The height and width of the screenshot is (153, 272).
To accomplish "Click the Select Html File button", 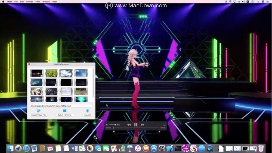I will 65,115.
